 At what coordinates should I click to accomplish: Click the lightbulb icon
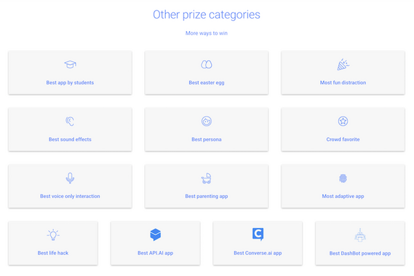(53, 235)
